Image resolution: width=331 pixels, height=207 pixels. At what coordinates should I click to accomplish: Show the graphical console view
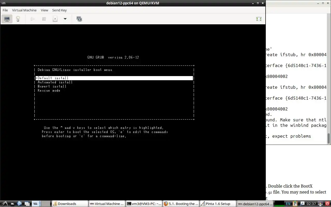[x=7, y=19]
